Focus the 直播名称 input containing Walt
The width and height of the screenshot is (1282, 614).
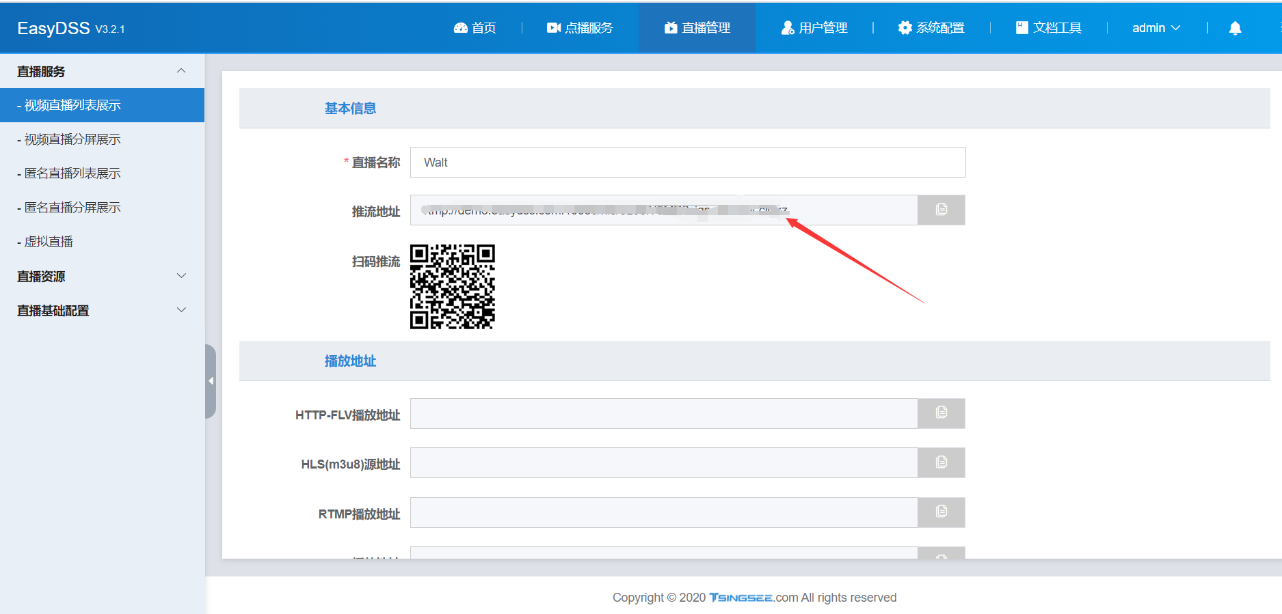(688, 163)
